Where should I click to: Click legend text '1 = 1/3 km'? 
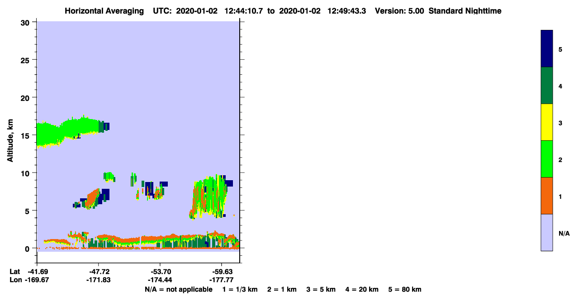pyautogui.click(x=240, y=289)
